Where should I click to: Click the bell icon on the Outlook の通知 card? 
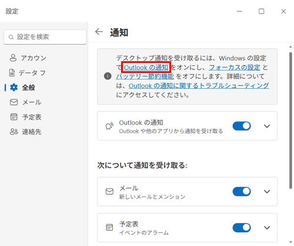tap(109, 126)
